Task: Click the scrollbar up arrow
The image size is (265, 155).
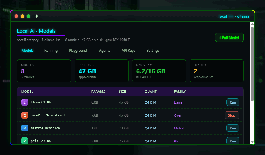Action: 252,24
